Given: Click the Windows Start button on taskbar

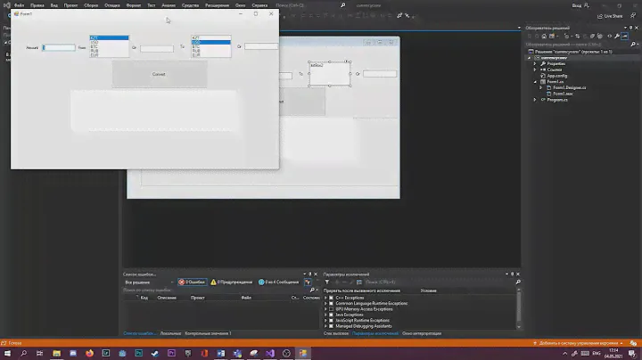Looking at the screenshot, I should point(7,353).
